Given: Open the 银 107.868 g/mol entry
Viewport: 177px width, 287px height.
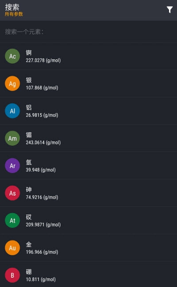Looking at the screenshot, I should 88,83.
